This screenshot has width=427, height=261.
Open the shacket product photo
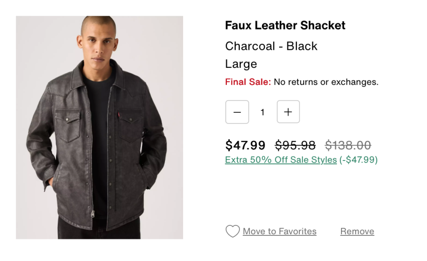pyautogui.click(x=100, y=127)
